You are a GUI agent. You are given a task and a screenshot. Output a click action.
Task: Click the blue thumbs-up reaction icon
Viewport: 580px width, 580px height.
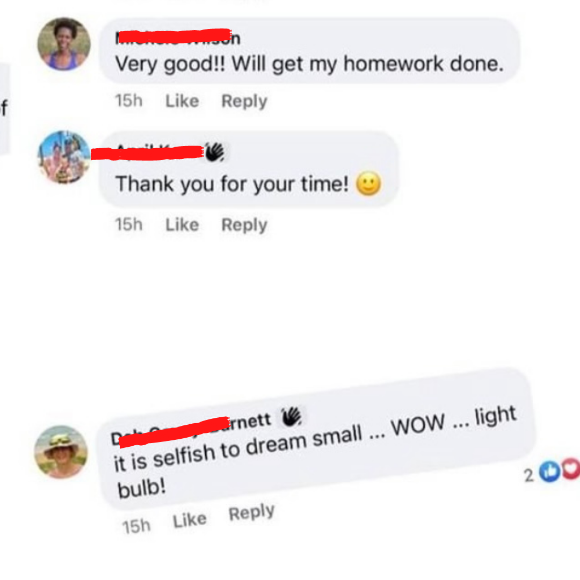coord(549,472)
